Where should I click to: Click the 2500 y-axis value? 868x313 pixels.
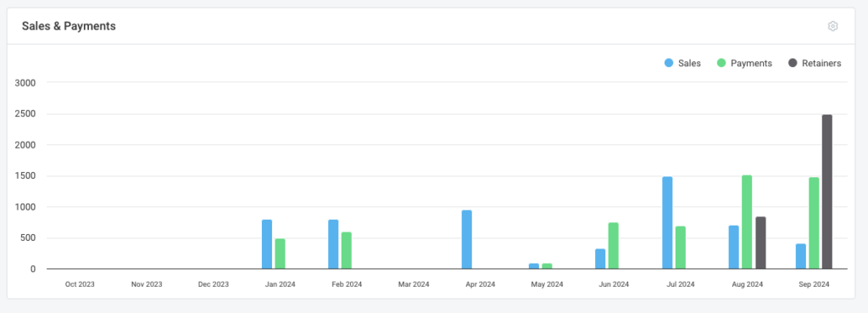pos(25,115)
